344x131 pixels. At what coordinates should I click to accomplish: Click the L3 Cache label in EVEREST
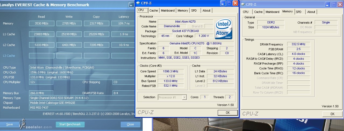click(9, 56)
